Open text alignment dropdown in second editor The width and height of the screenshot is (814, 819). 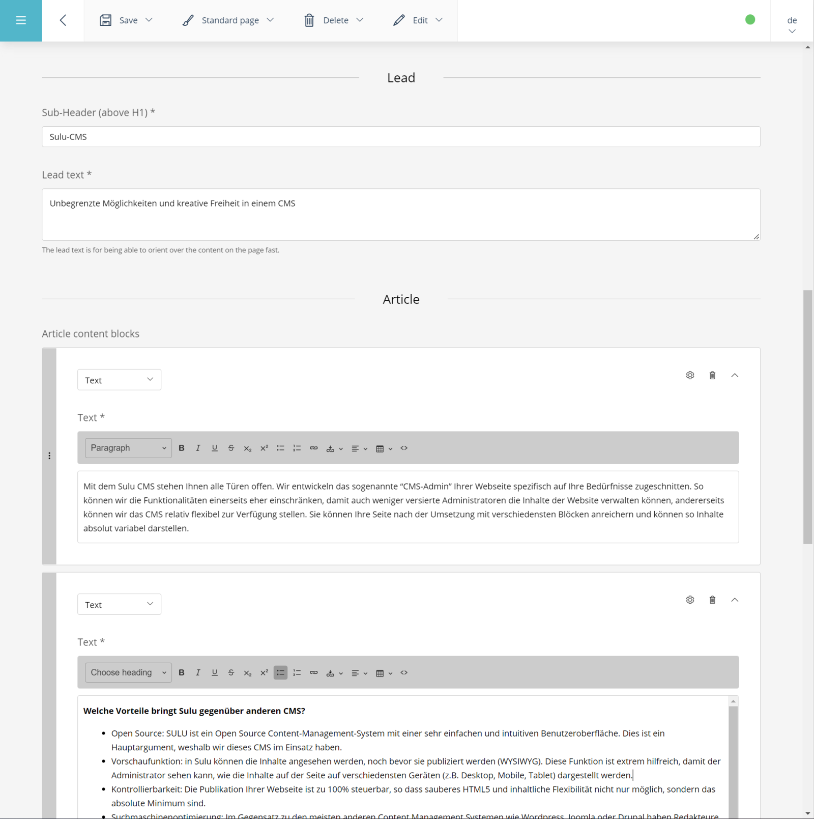[359, 673]
